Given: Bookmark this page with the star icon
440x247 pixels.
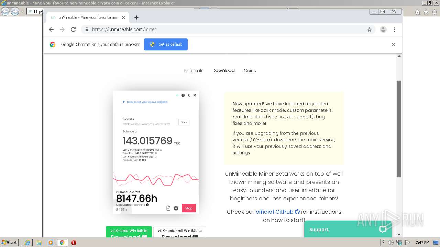Looking at the screenshot, I should click(x=370, y=30).
